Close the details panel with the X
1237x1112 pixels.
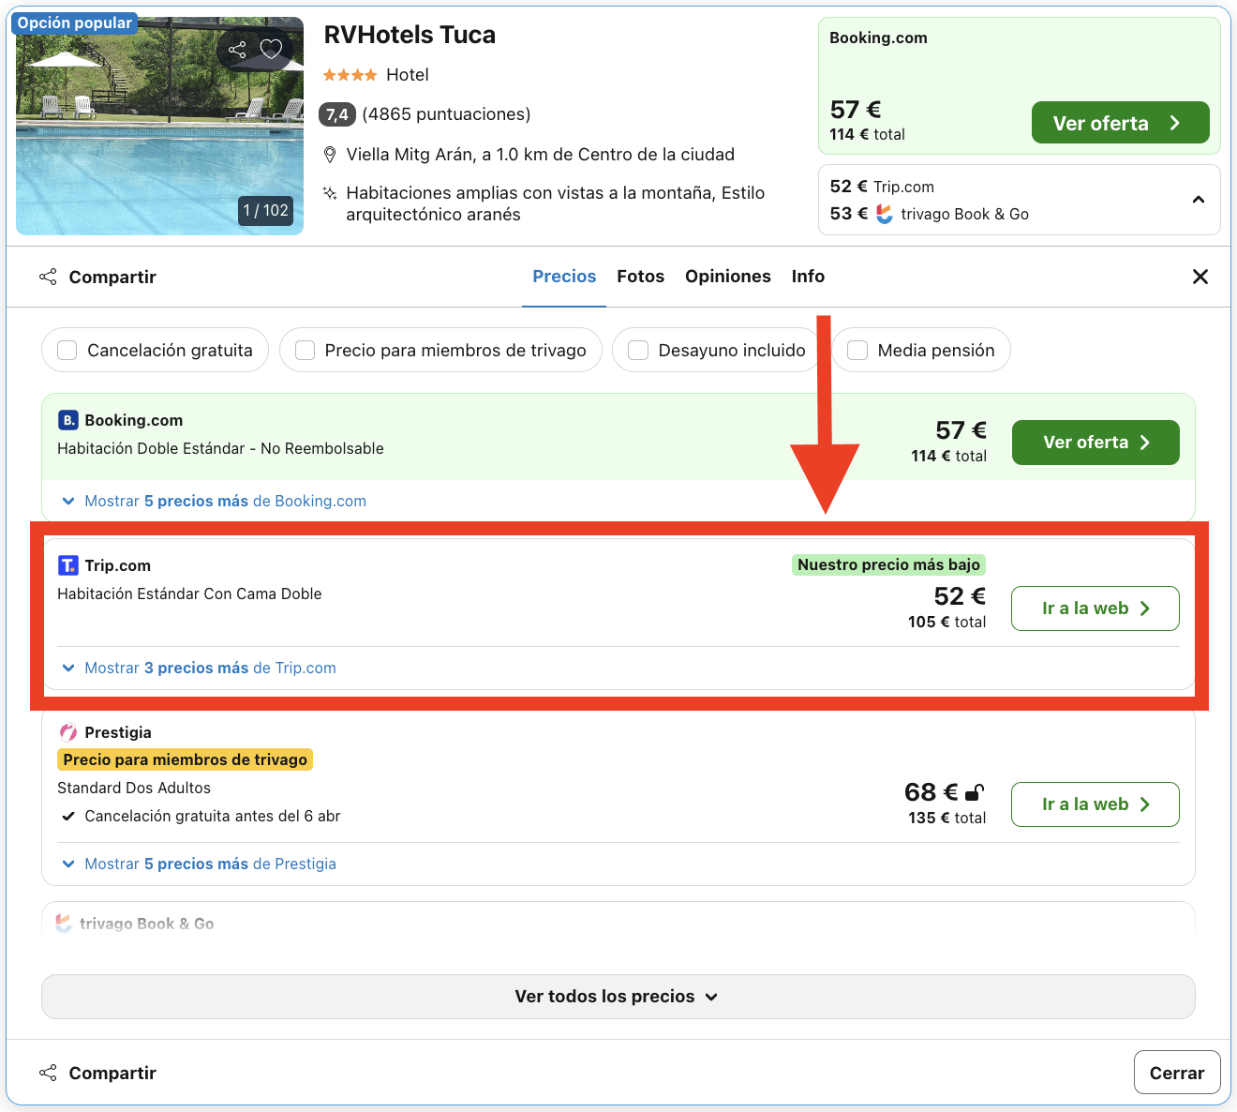(1200, 277)
